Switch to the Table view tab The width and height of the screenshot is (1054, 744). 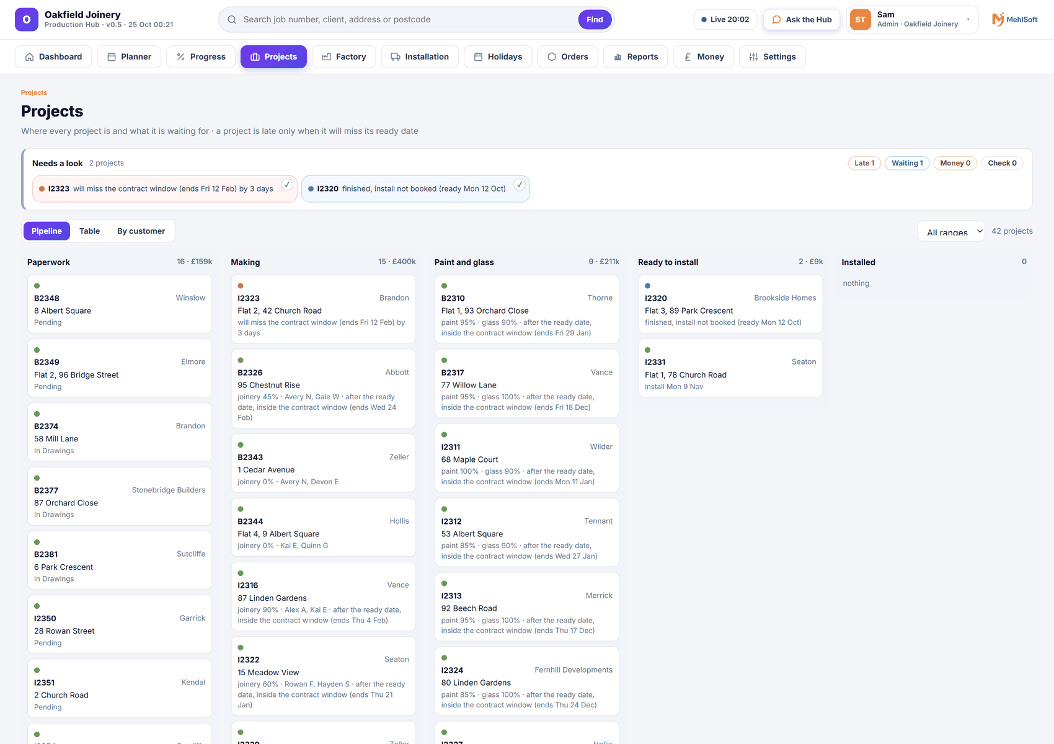89,231
